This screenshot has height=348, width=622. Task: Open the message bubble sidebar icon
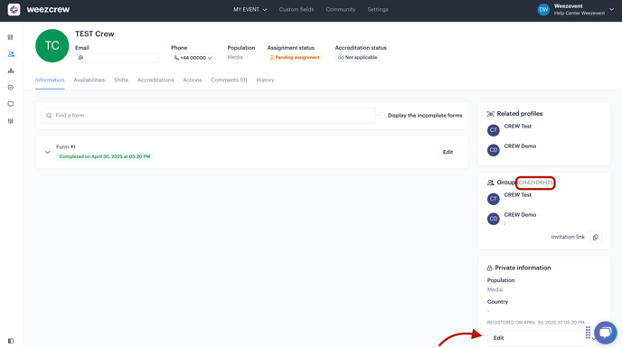pos(11,104)
